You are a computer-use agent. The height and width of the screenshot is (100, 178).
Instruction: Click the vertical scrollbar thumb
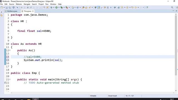click(176, 45)
